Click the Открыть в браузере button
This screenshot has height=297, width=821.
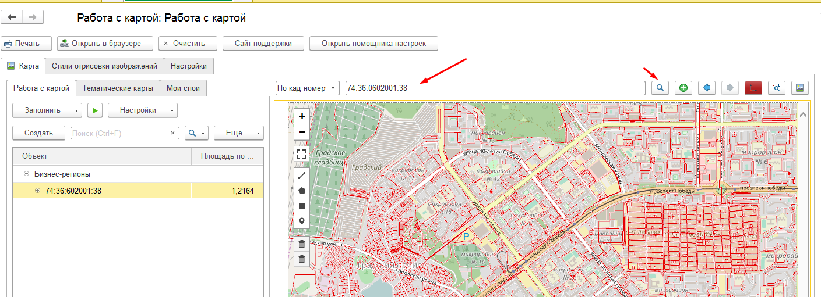tap(105, 44)
